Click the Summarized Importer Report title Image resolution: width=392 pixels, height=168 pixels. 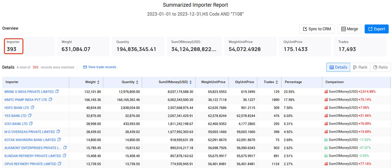tap(195, 5)
